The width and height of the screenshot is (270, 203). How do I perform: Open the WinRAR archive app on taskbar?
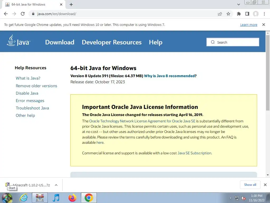(x=40, y=198)
